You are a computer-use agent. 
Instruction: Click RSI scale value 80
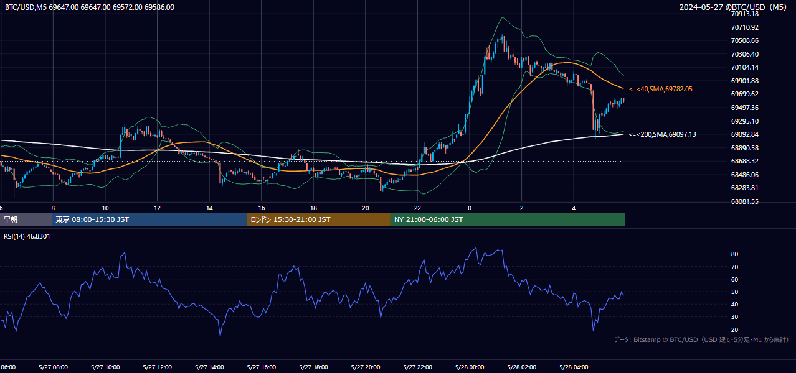735,254
